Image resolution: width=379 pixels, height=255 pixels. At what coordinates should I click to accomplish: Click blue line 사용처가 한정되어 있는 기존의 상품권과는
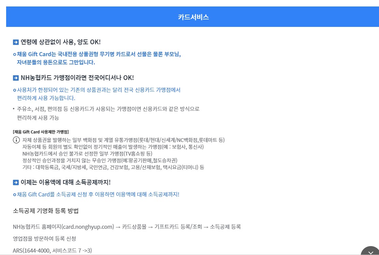[x=98, y=90]
